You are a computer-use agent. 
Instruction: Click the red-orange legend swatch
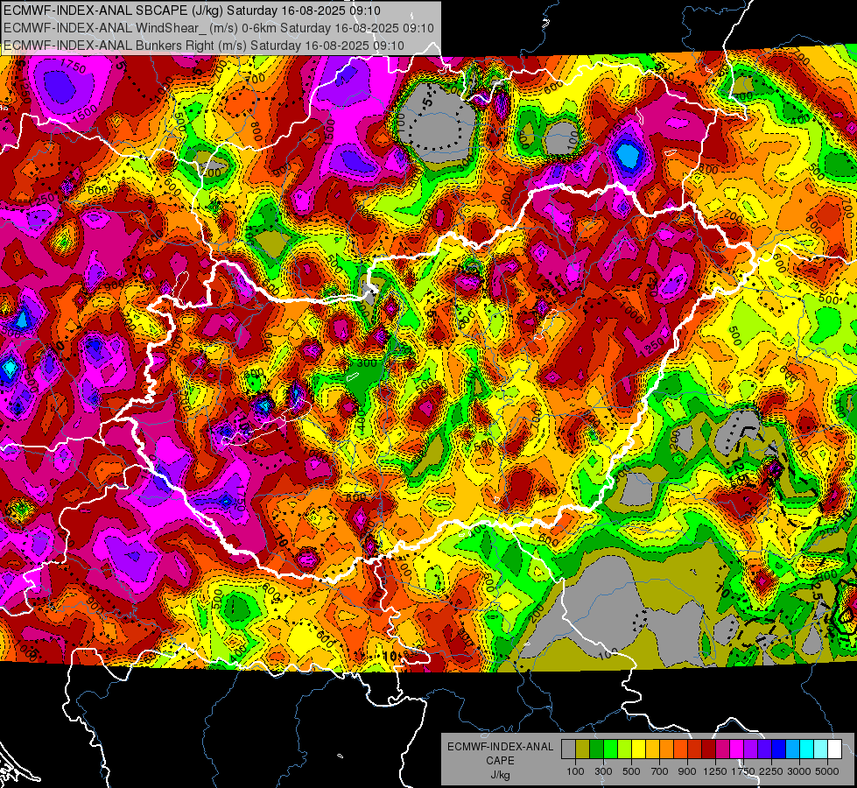pyautogui.click(x=680, y=749)
